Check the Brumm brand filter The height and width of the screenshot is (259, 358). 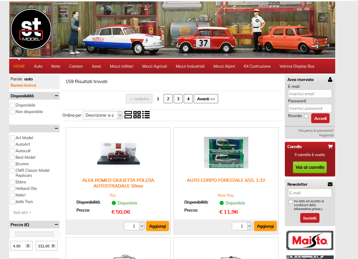pyautogui.click(x=12, y=164)
